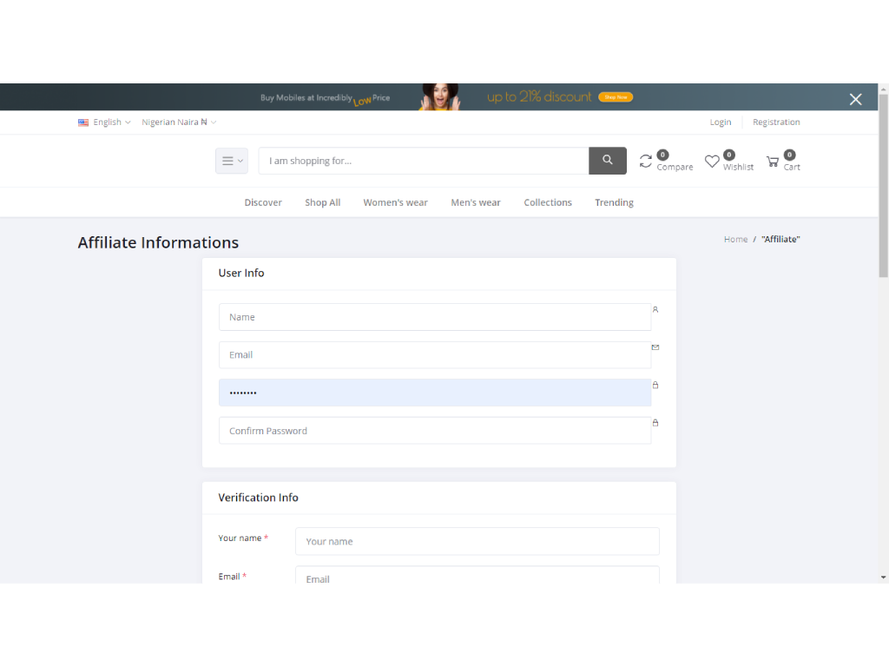This screenshot has width=889, height=667.
Task: Click the Login link
Action: point(720,122)
